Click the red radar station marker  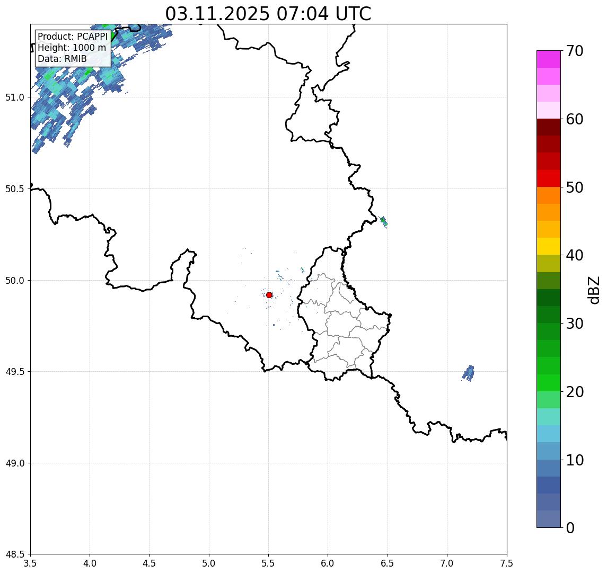pyautogui.click(x=269, y=295)
